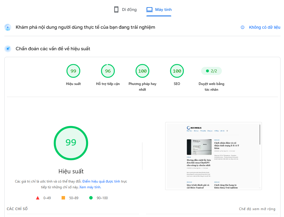Viewport: 284px width, 217px height.
Task: Click the Khám phá nội dung người dùng heading
Action: coord(85,27)
